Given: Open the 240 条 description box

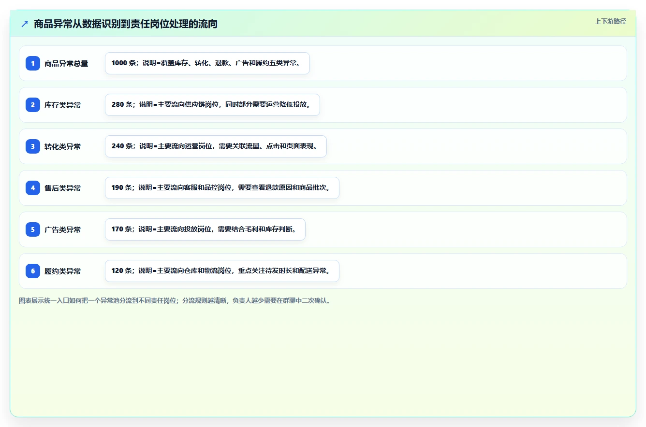Looking at the screenshot, I should point(216,146).
